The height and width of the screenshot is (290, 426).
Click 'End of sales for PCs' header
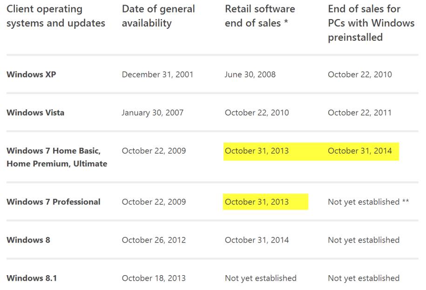coord(371,23)
